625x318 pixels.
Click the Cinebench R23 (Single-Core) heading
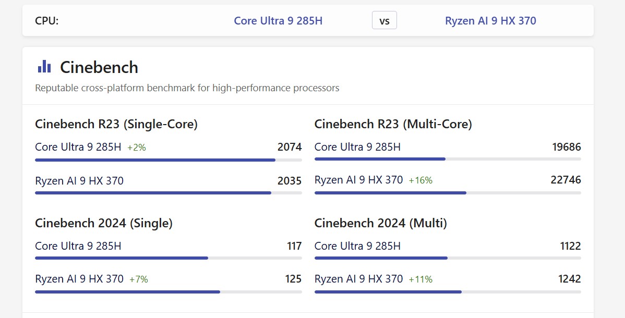coord(116,124)
